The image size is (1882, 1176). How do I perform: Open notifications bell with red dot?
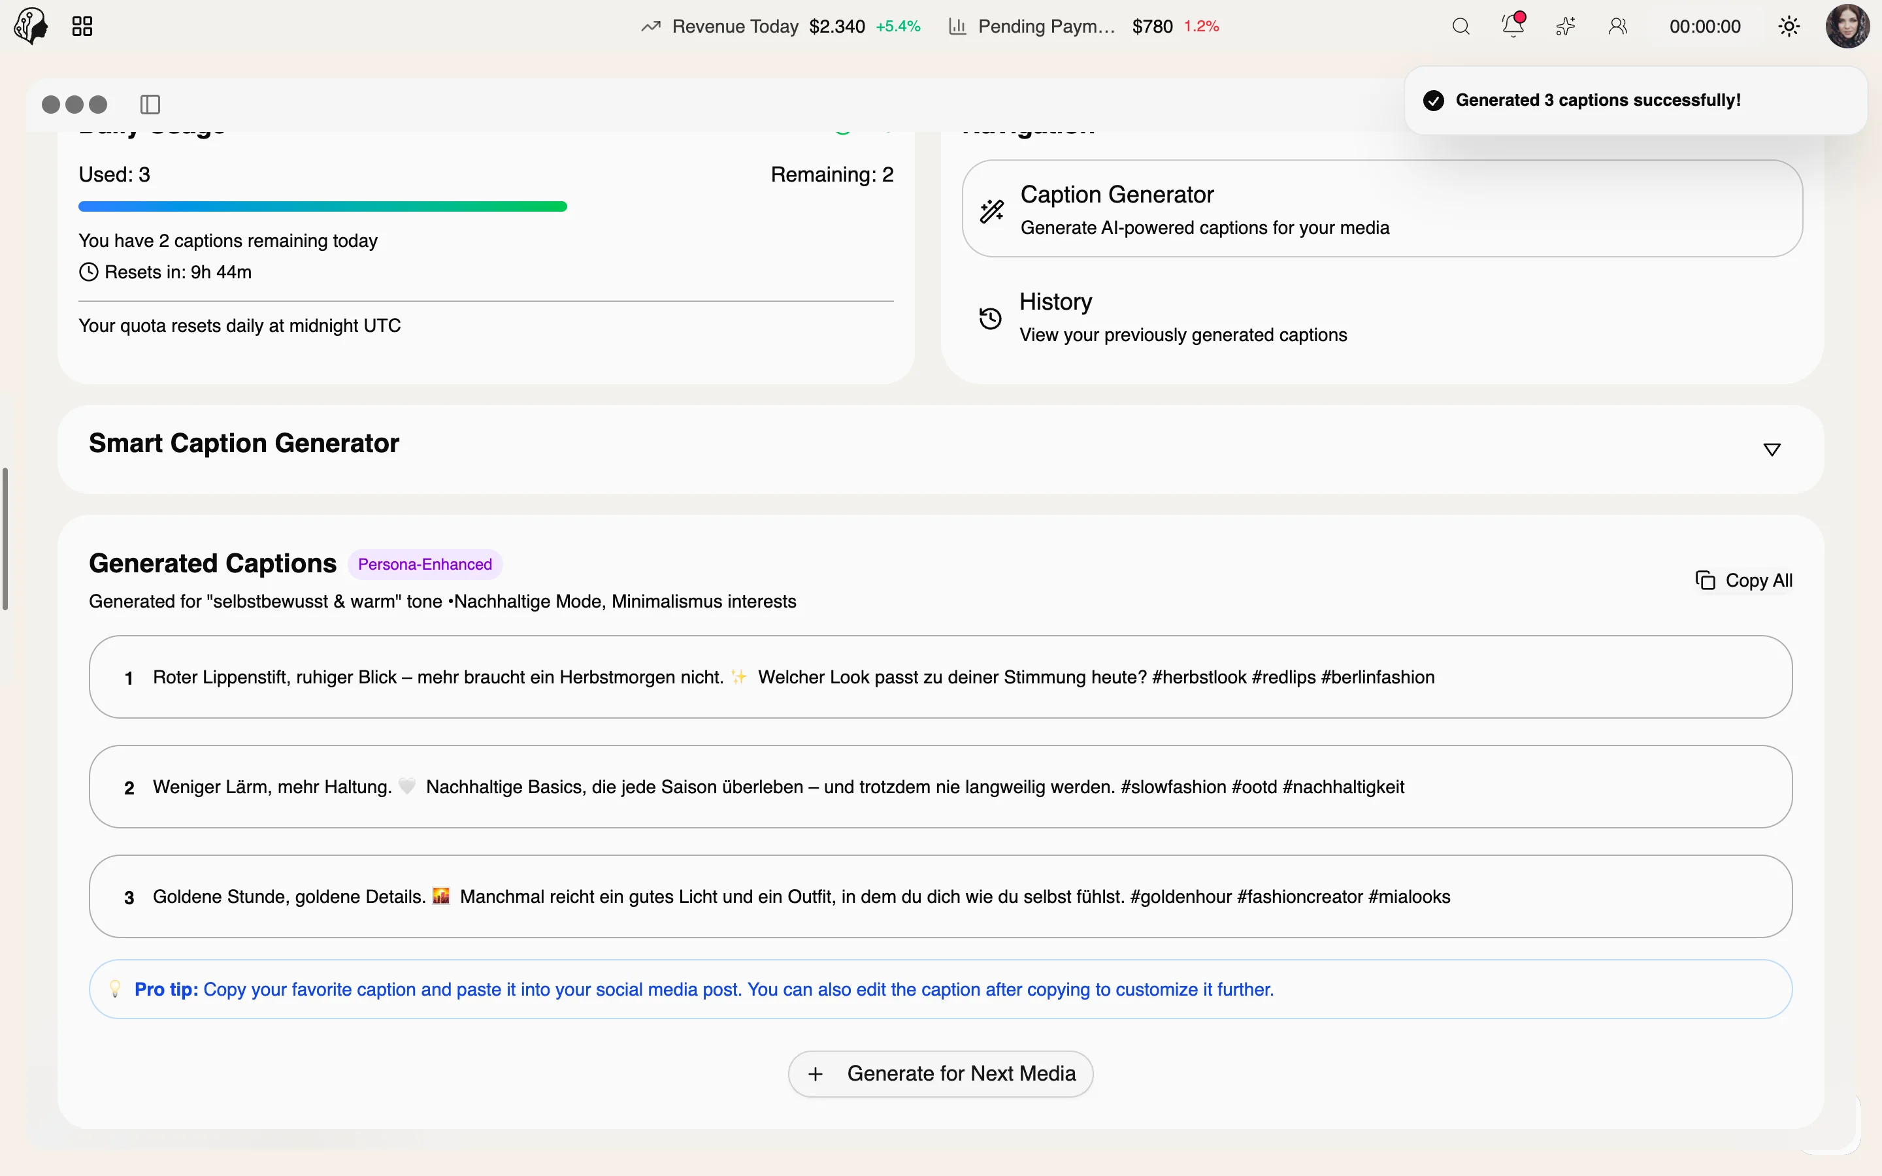(1513, 25)
